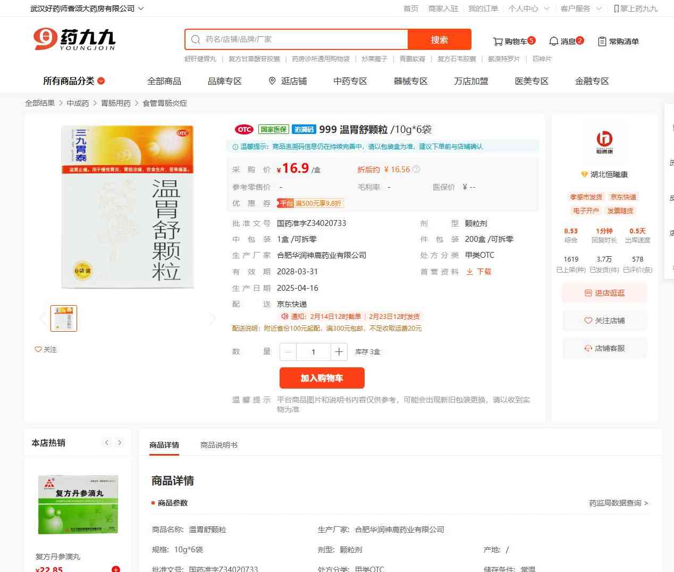The image size is (674, 572).
Task: Toggle 关注 heart under the product image
Action: (38, 350)
